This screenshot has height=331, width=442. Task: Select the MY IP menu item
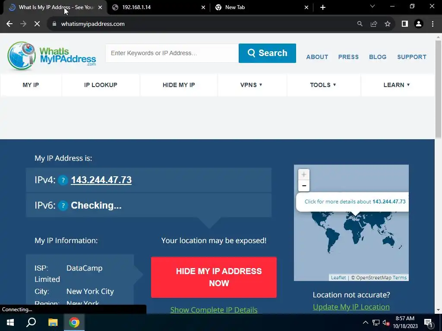31,85
